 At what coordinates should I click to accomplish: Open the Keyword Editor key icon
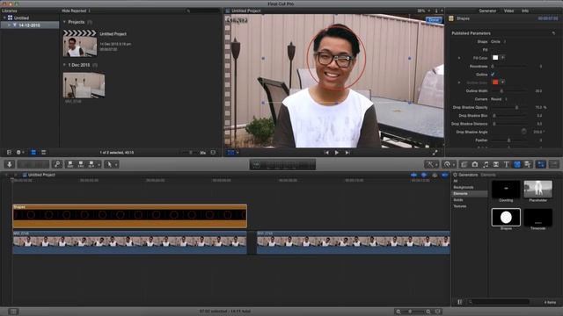pos(57,164)
